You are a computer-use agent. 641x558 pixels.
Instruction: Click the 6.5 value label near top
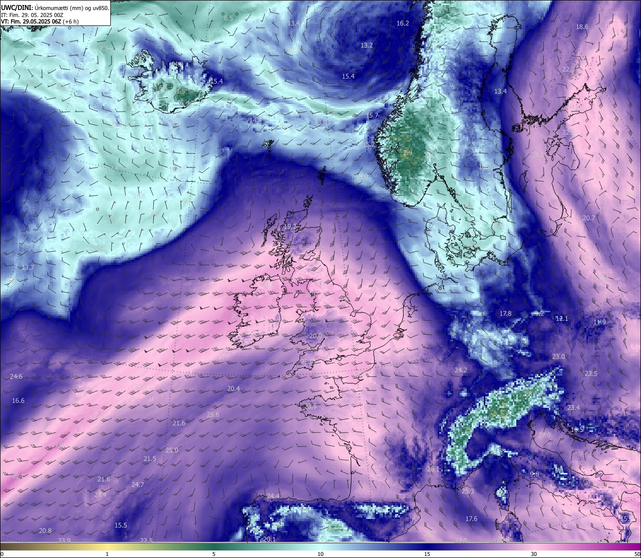228,19
